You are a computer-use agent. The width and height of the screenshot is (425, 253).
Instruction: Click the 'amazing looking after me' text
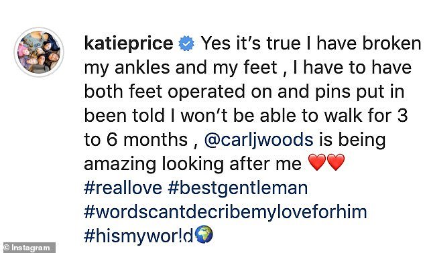[x=192, y=164]
